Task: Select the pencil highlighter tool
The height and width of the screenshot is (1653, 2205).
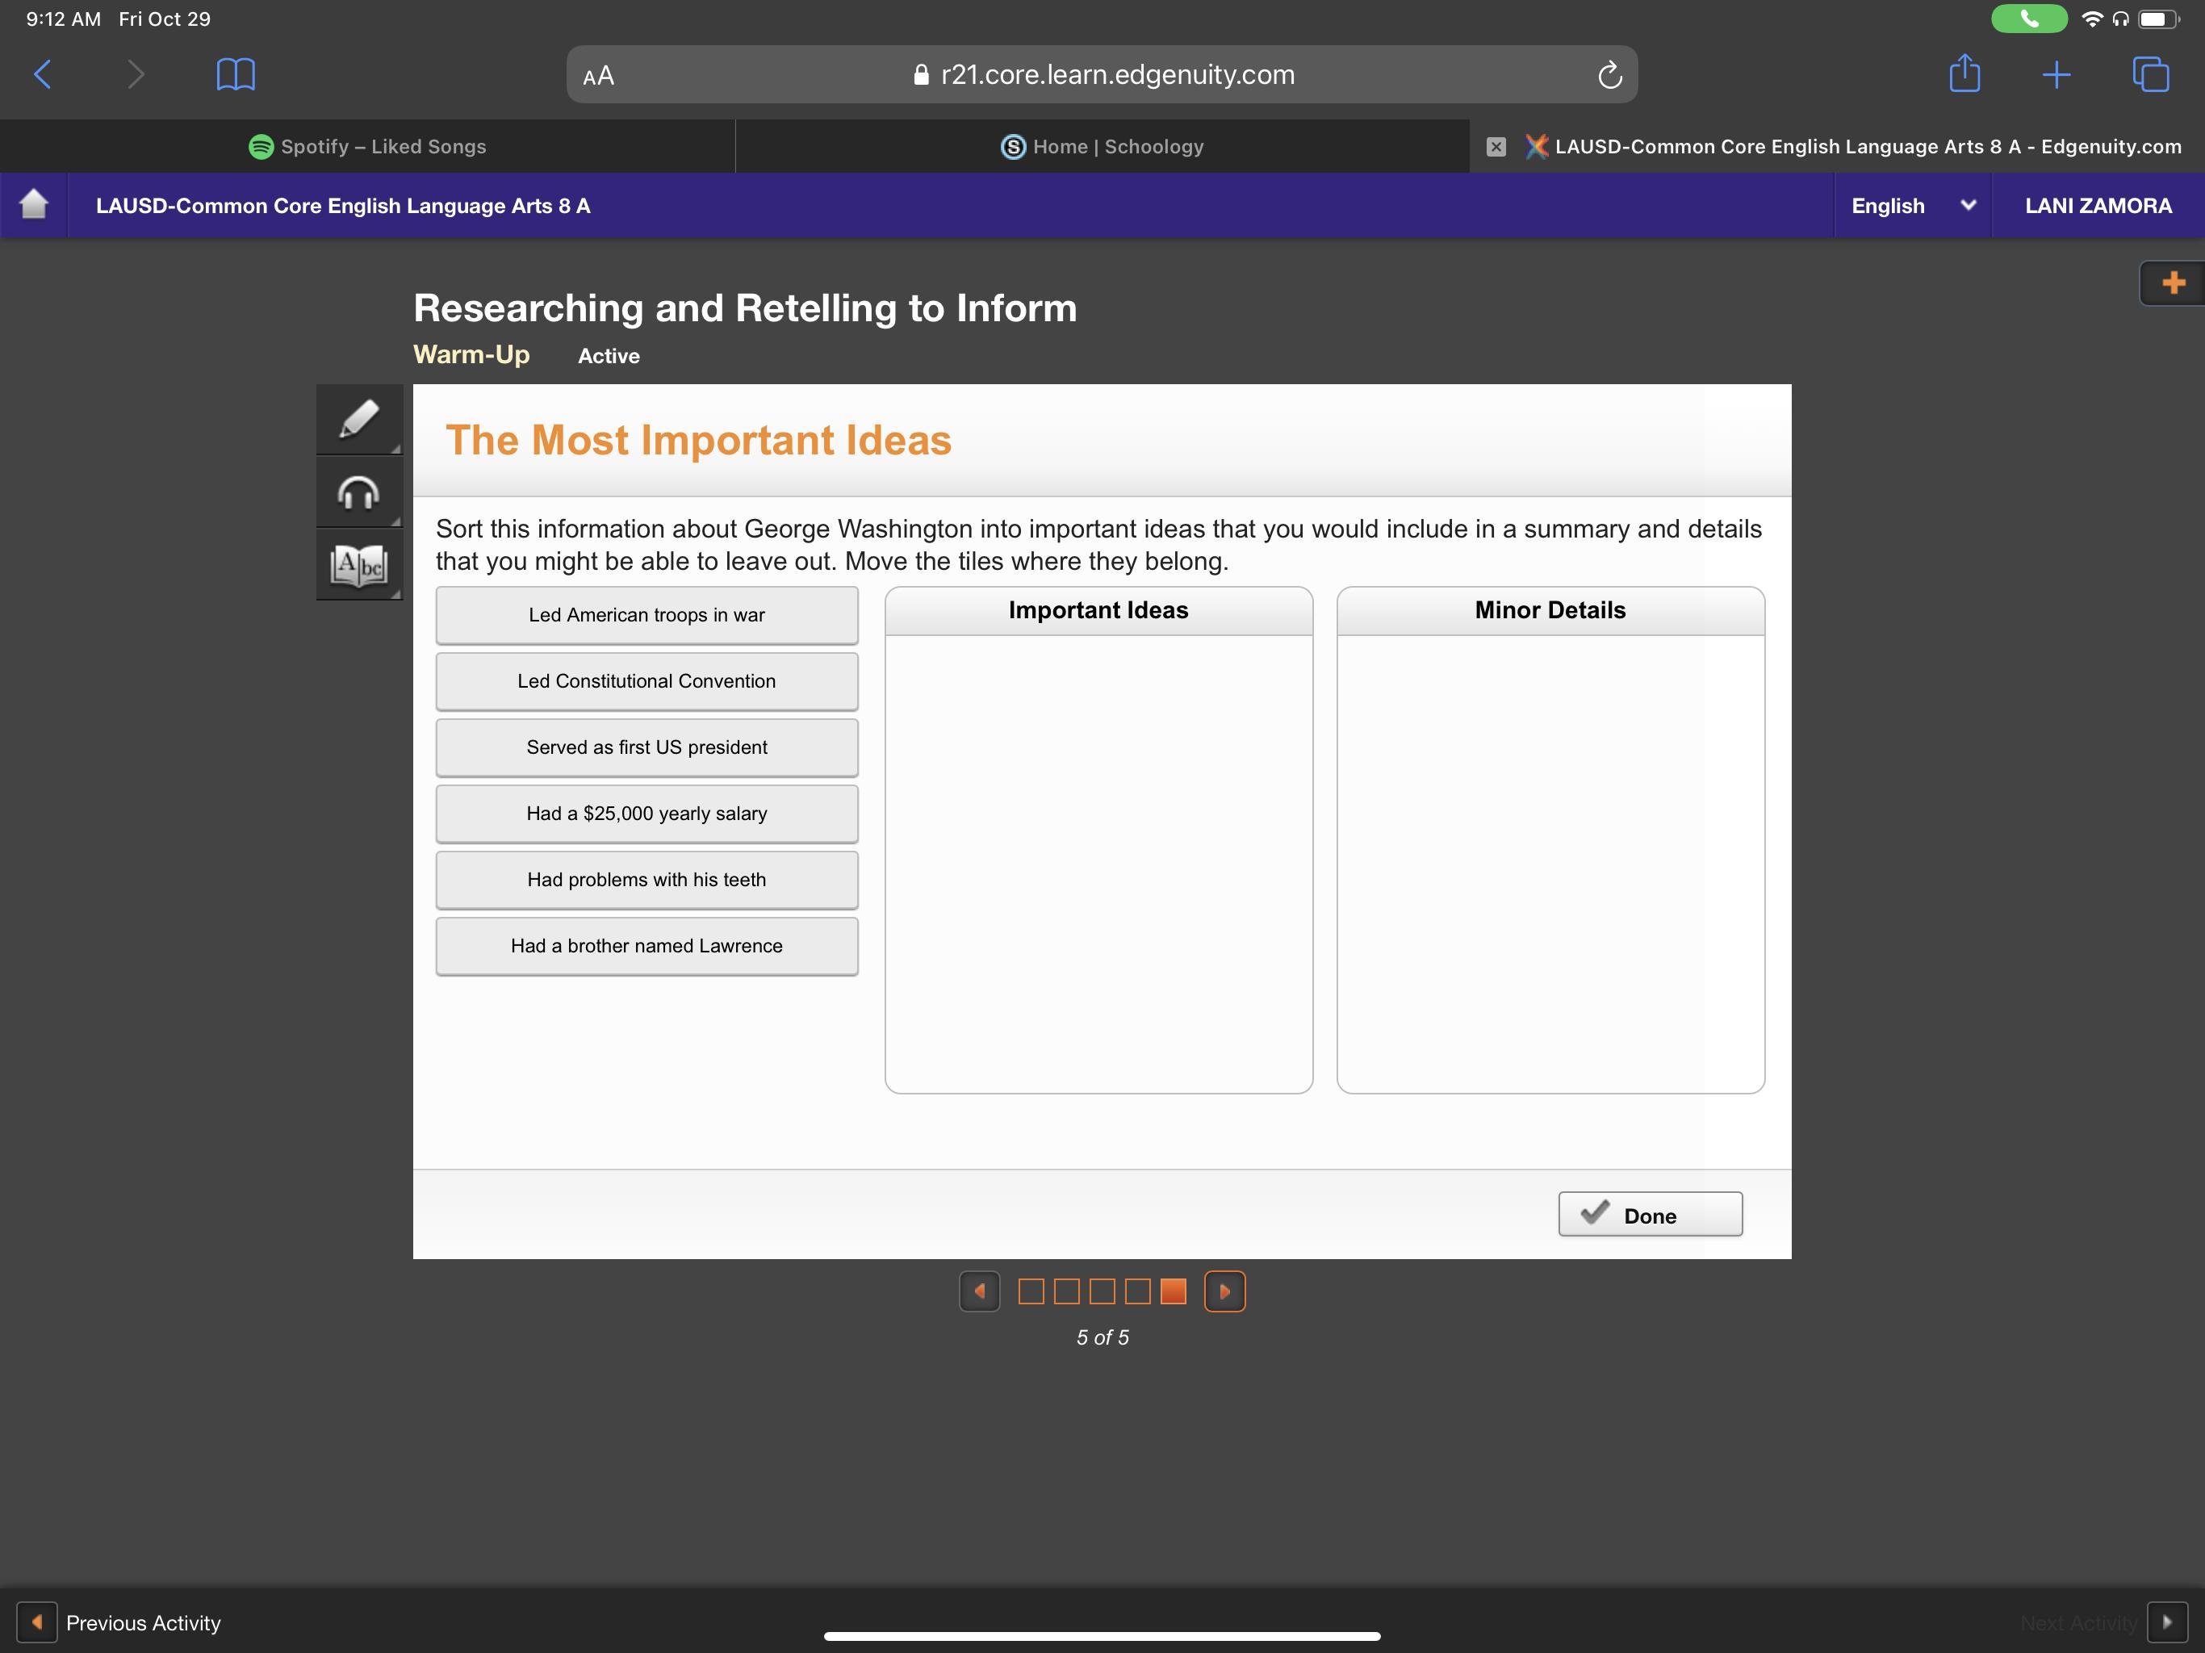Action: coord(359,419)
